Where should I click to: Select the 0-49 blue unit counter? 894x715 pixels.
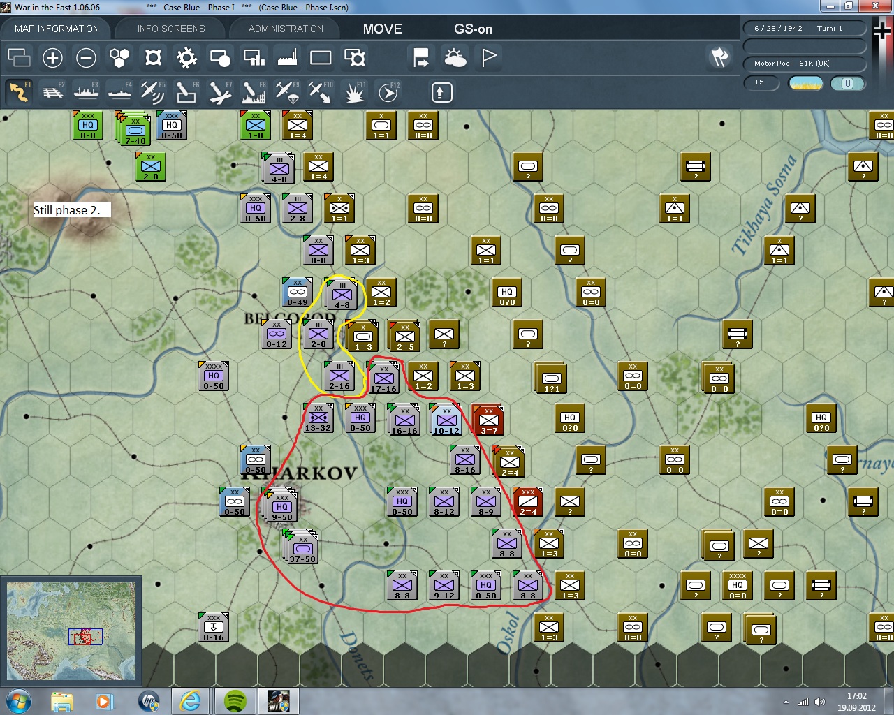(297, 292)
